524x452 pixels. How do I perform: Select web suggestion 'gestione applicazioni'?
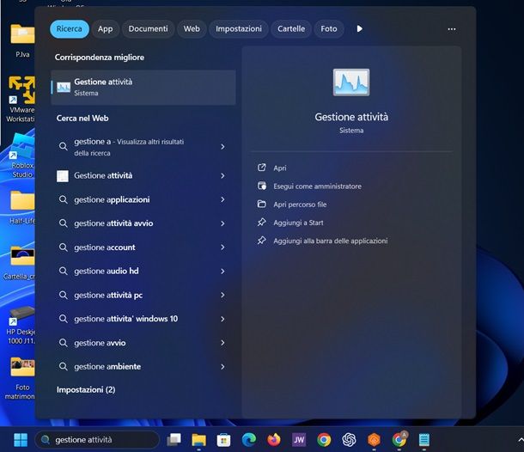[x=143, y=199]
